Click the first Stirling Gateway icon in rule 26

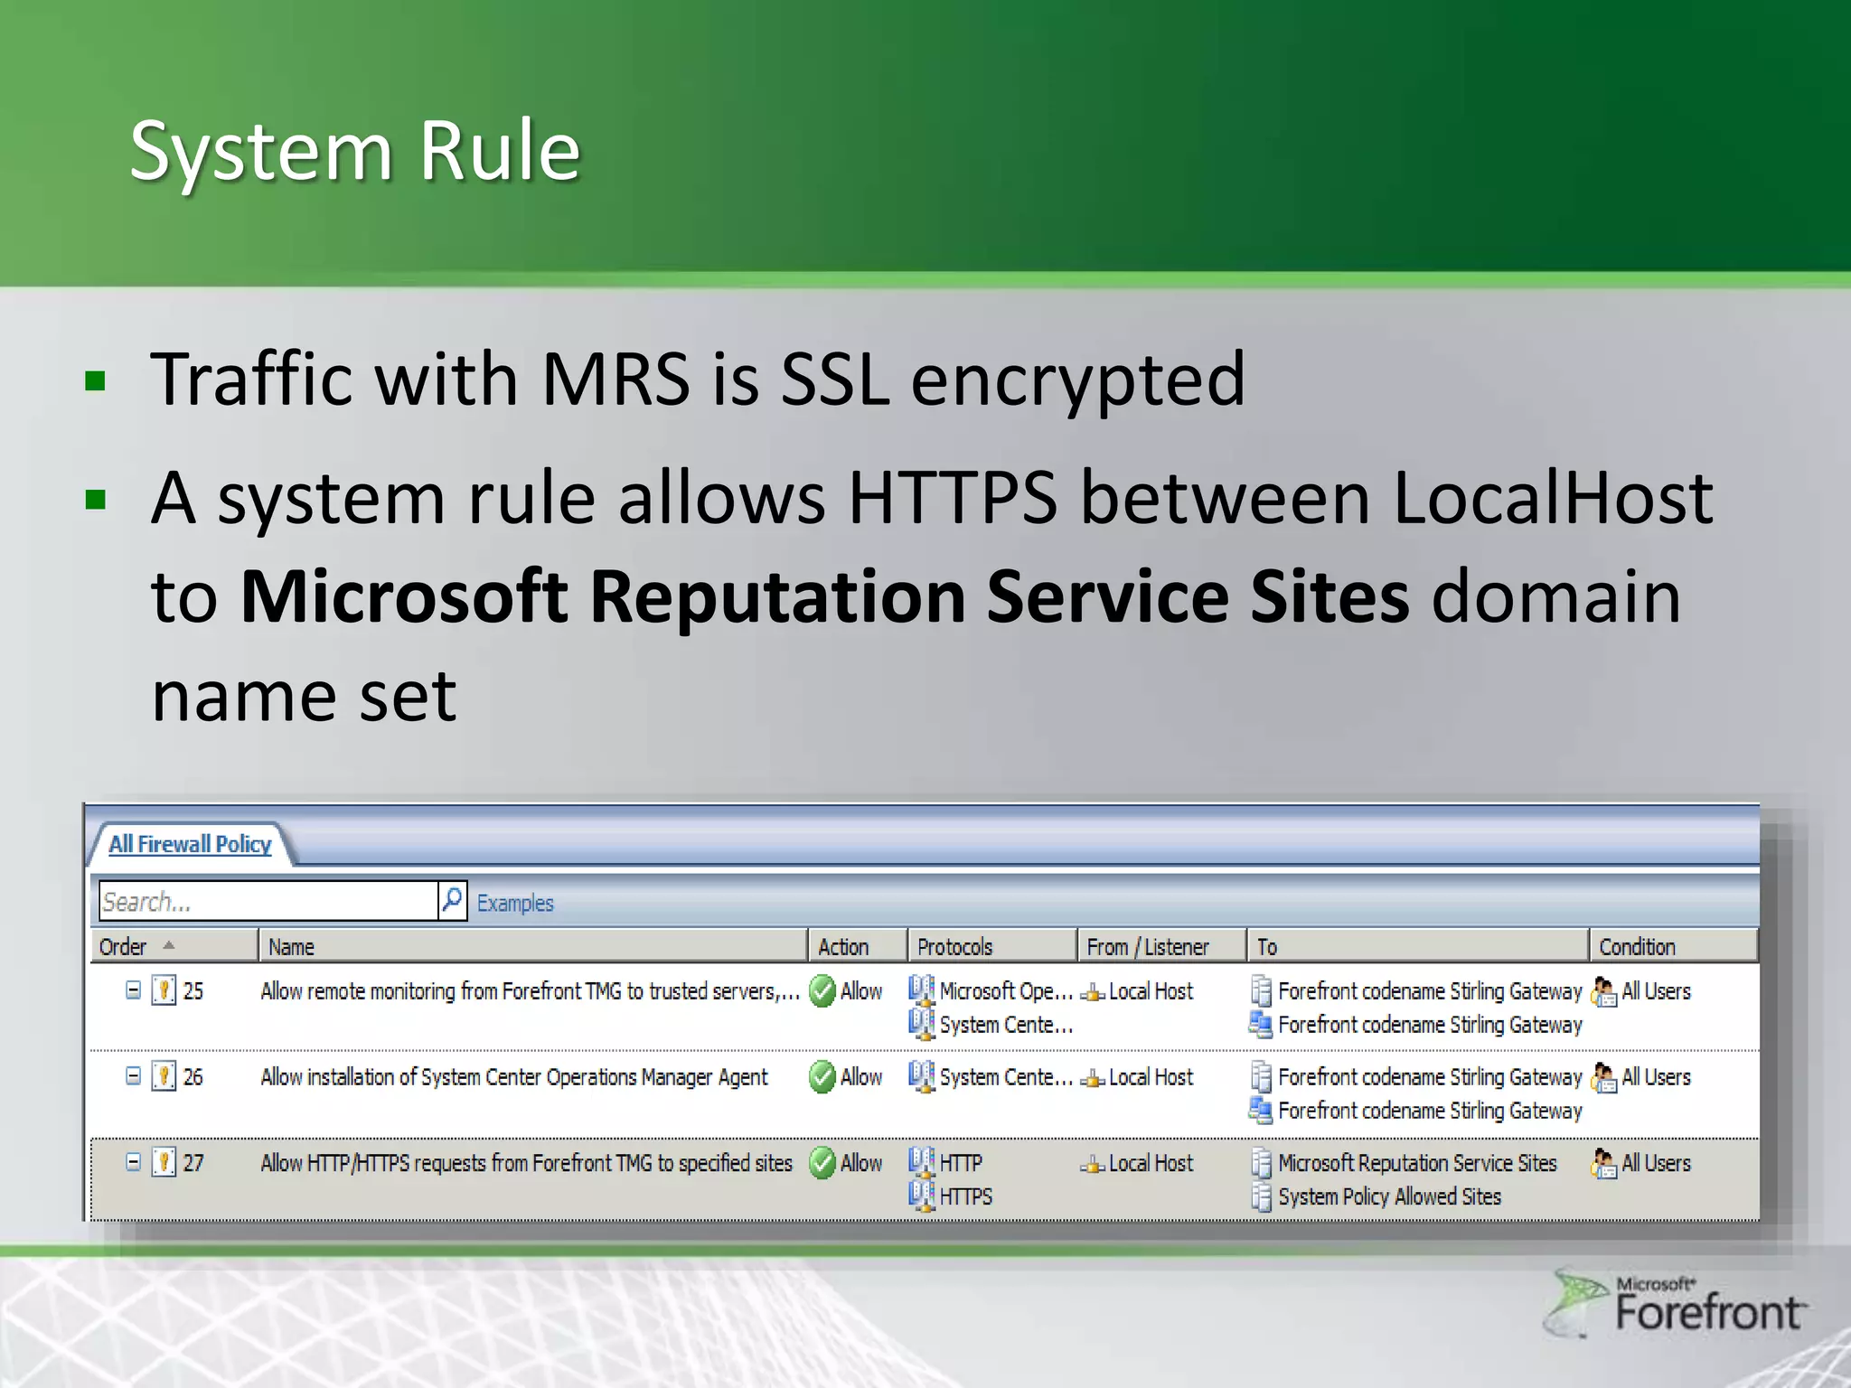point(1262,1077)
